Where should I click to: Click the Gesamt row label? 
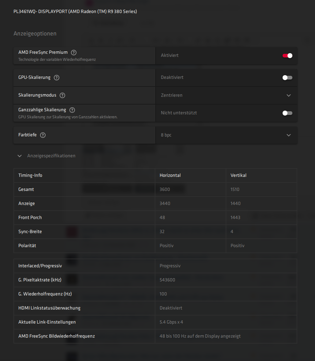pyautogui.click(x=26, y=190)
